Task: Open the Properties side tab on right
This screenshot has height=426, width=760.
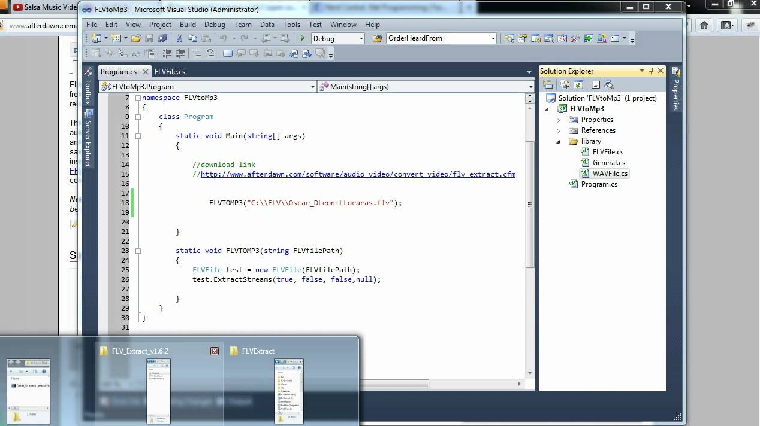Action: point(676,89)
